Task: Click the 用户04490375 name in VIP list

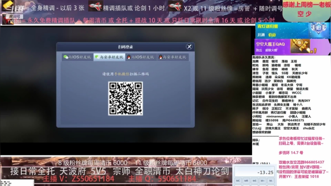Action: point(293,120)
